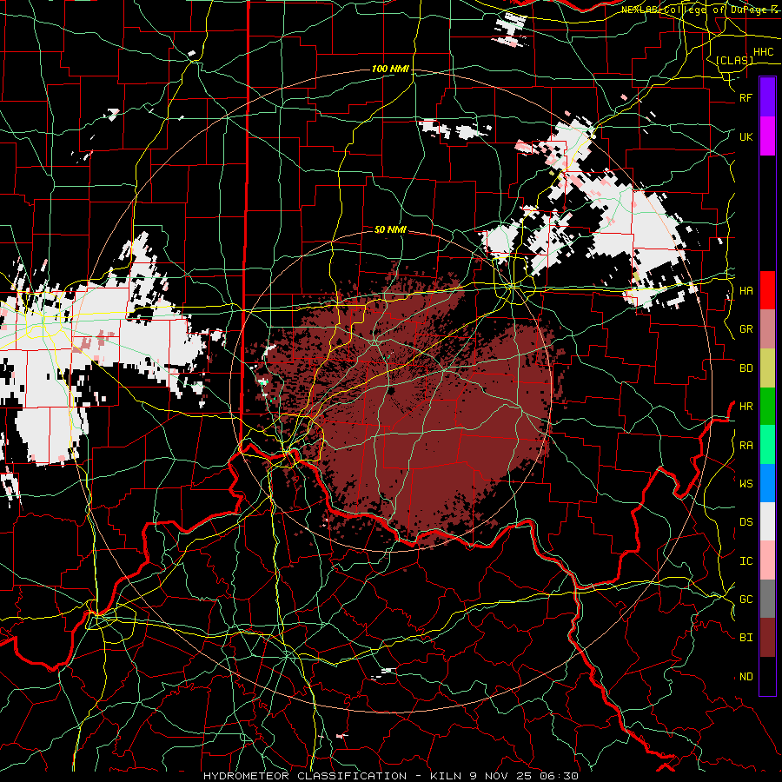Click the DS legend label
Viewport: 782px width, 782px height.
(746, 522)
